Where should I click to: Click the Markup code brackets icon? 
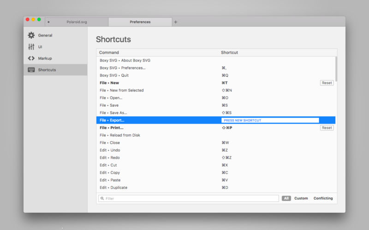pyautogui.click(x=31, y=58)
